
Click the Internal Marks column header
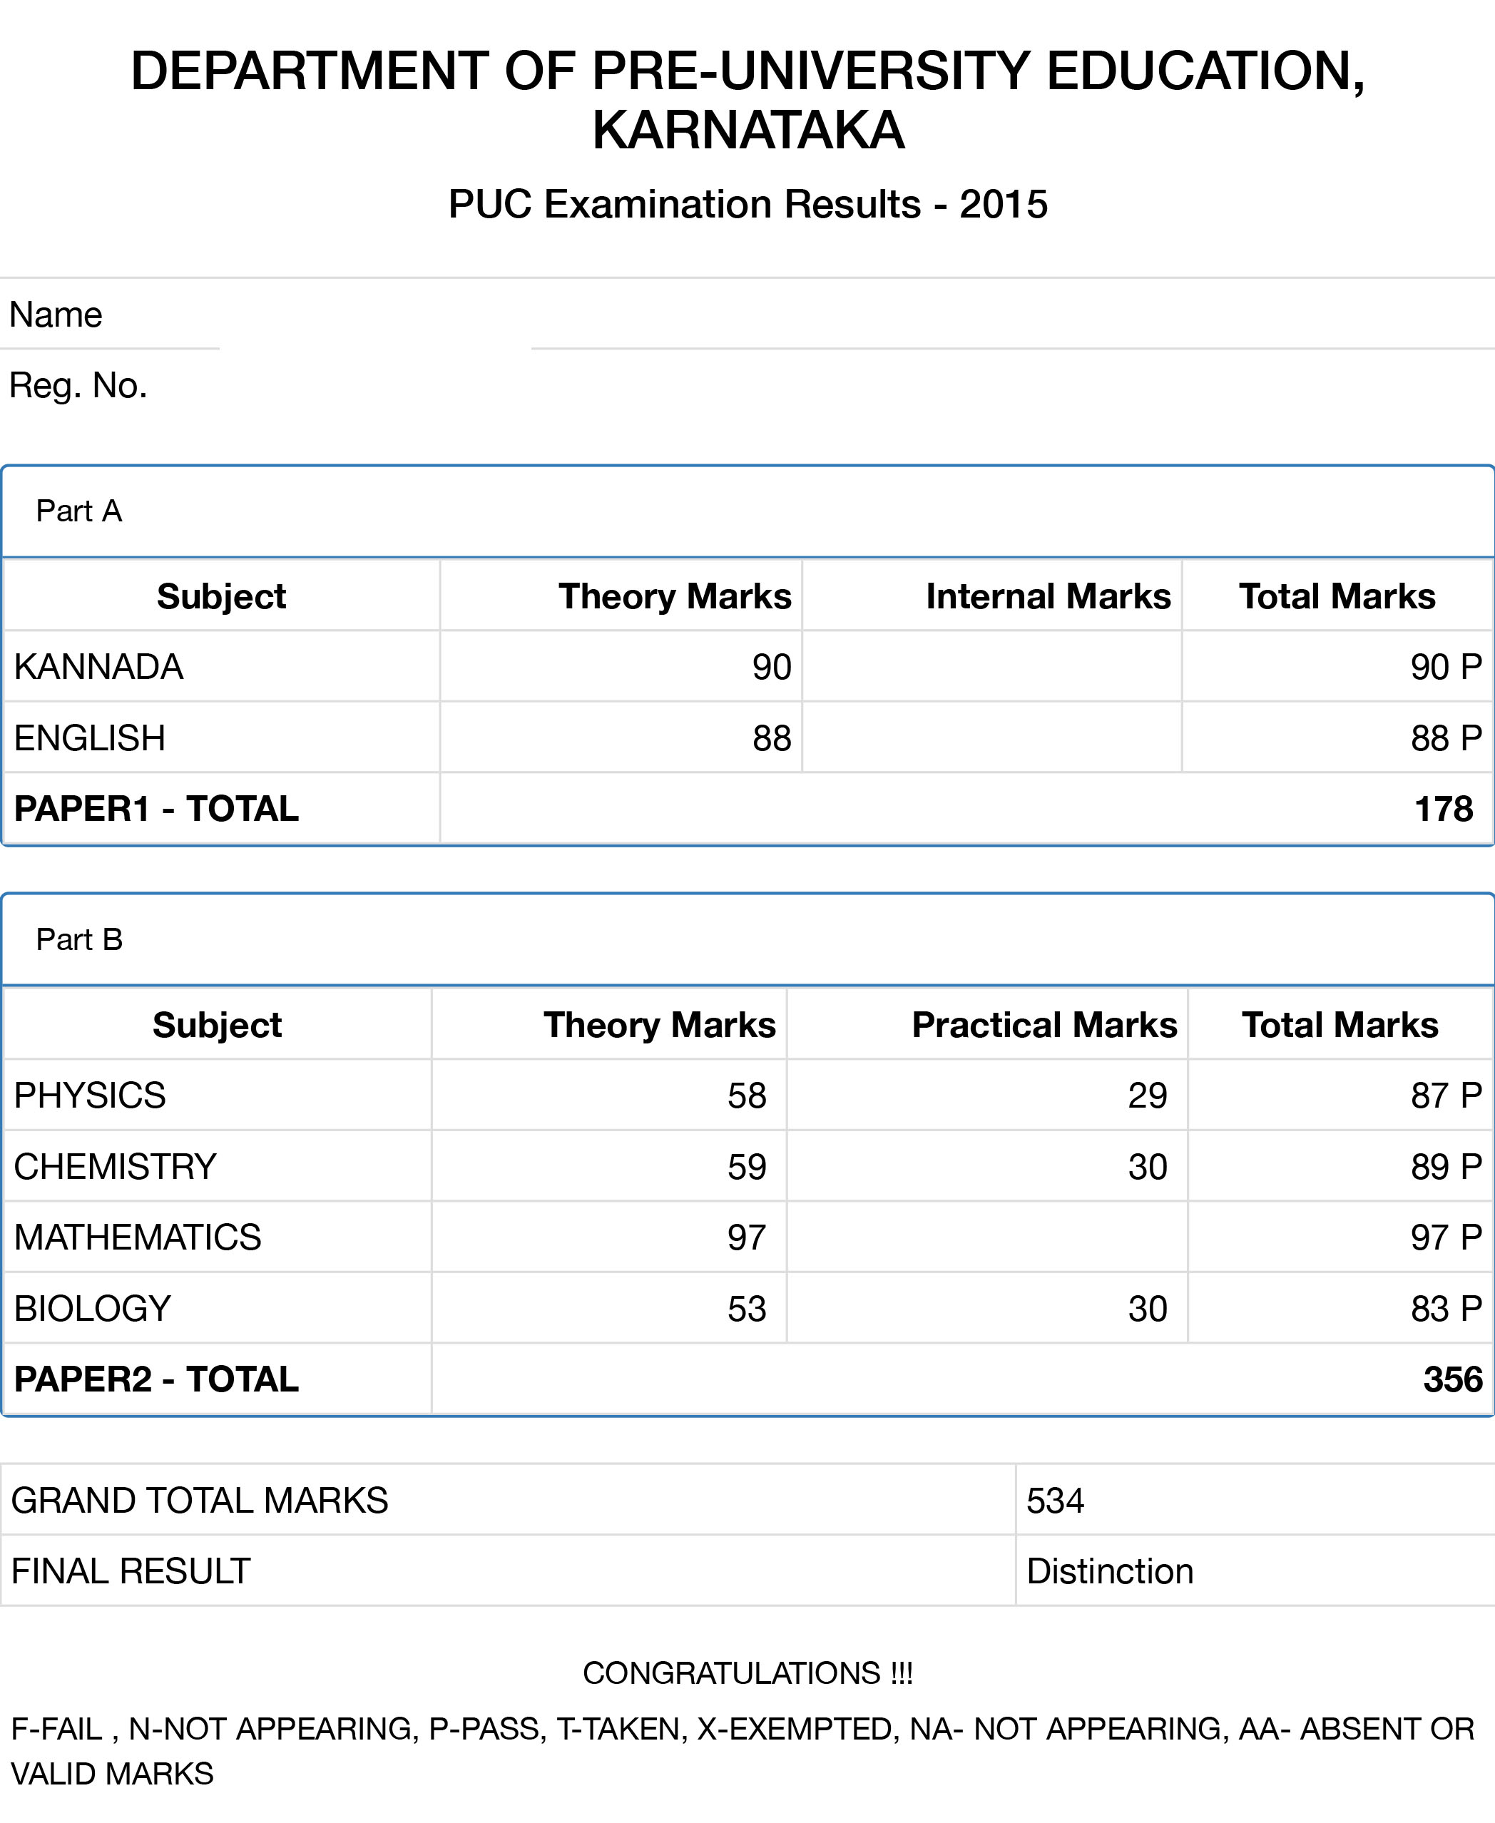coord(1047,596)
